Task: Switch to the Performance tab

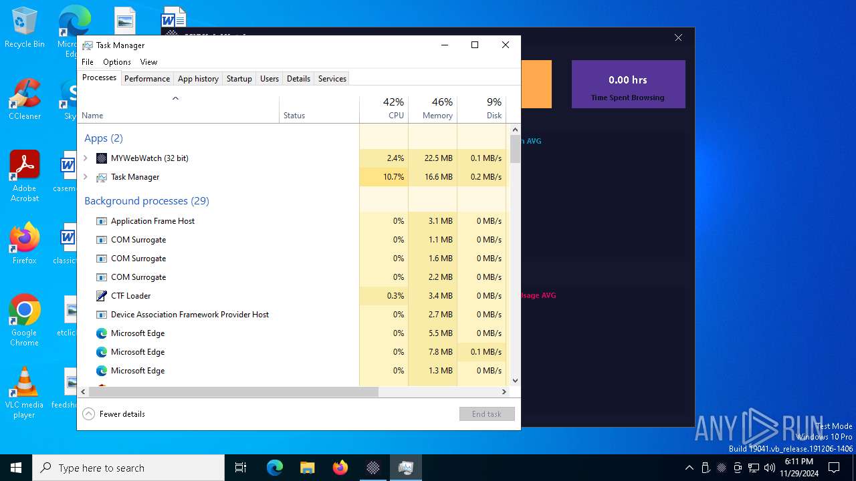Action: tap(147, 79)
